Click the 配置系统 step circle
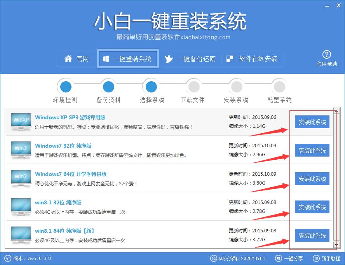The image size is (345, 265). (x=279, y=87)
